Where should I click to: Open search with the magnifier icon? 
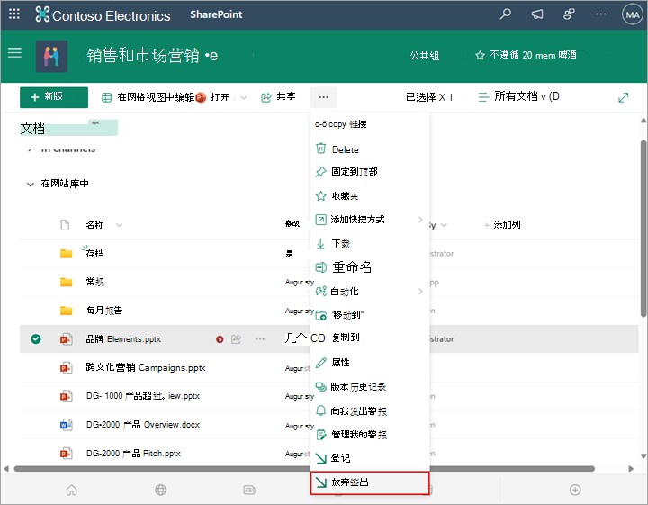(x=505, y=14)
